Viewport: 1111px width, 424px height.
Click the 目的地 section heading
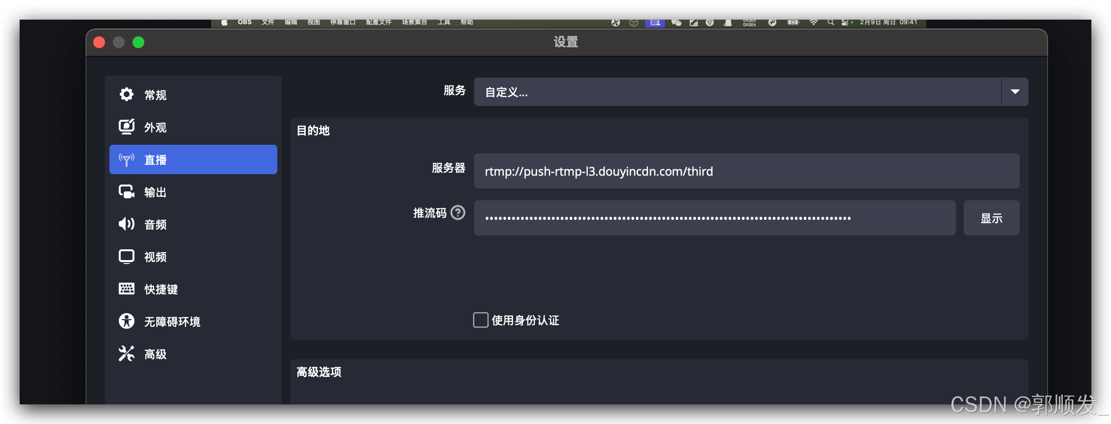tap(313, 131)
